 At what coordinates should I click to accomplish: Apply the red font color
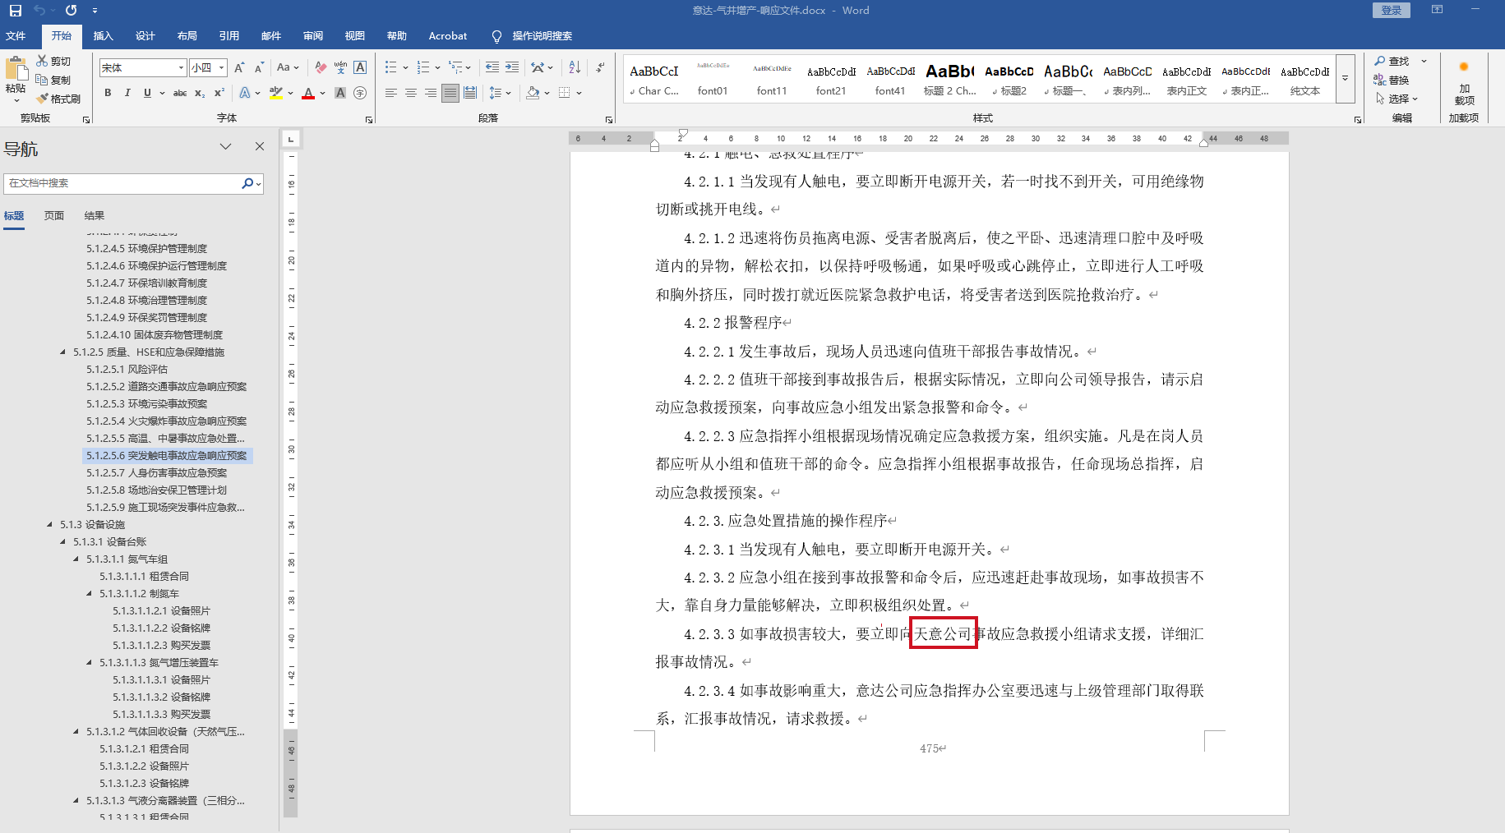point(308,93)
